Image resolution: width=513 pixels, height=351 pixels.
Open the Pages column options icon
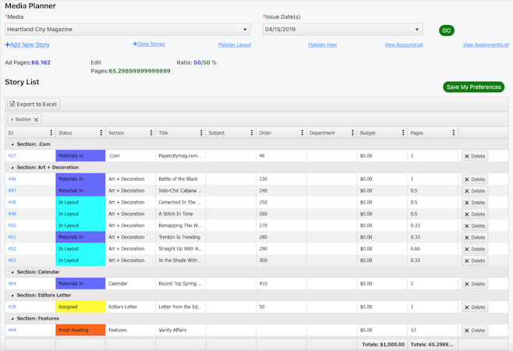(453, 133)
